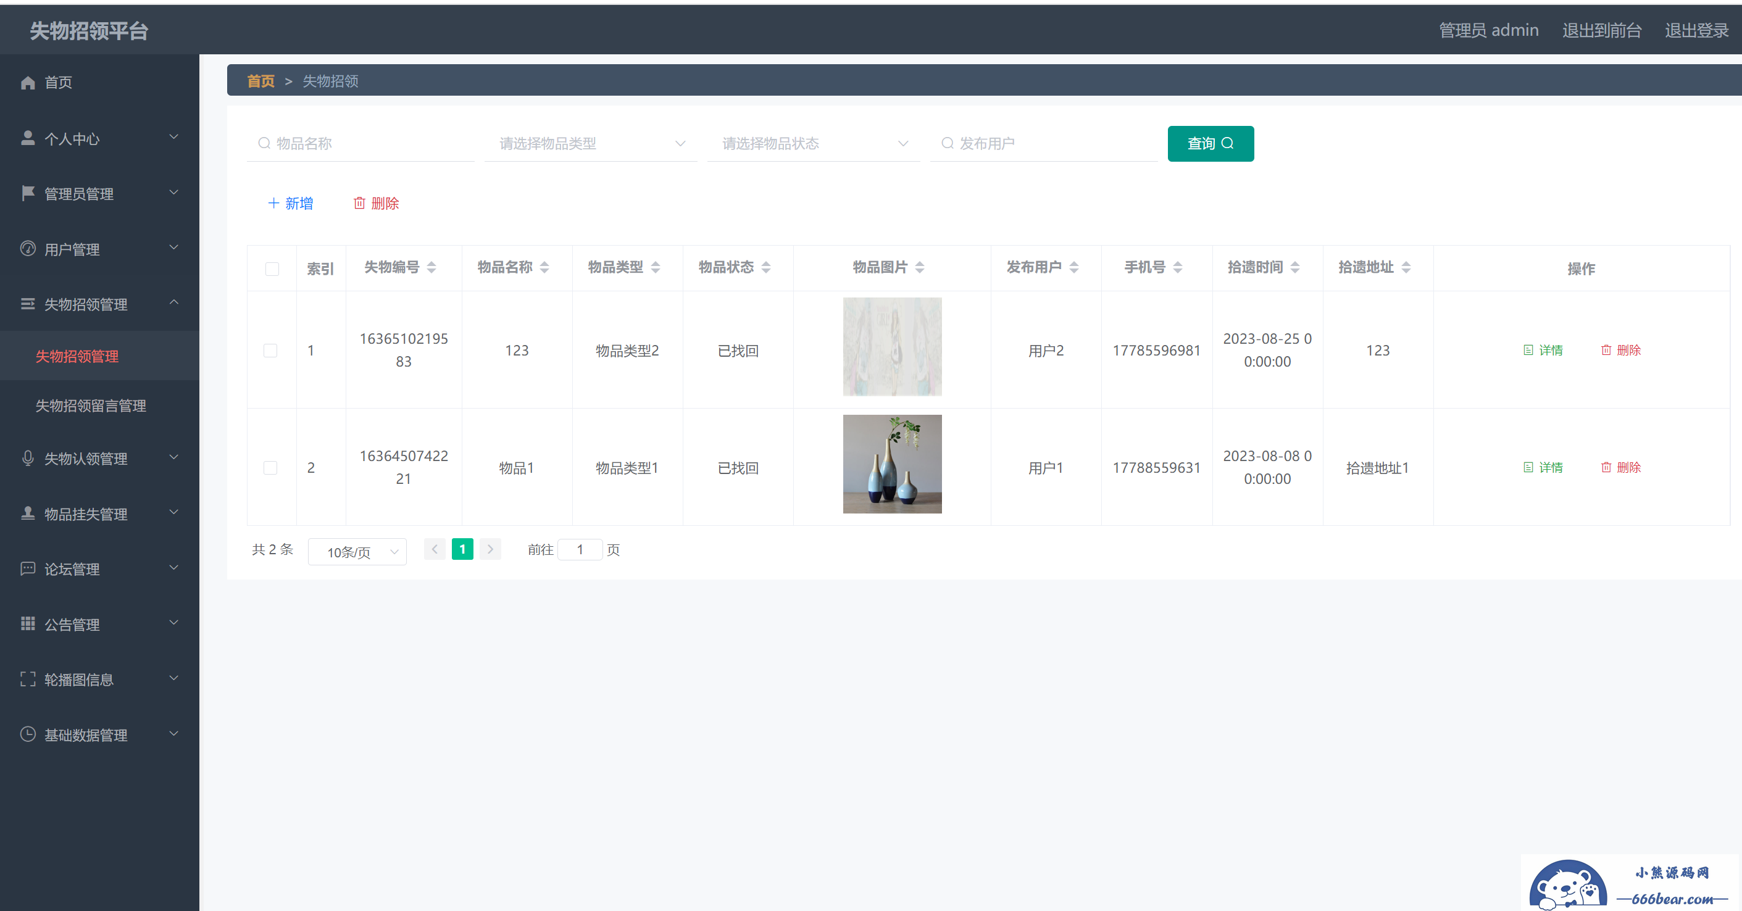Check the row for 物品1
This screenshot has width=1742, height=911.
[x=270, y=467]
